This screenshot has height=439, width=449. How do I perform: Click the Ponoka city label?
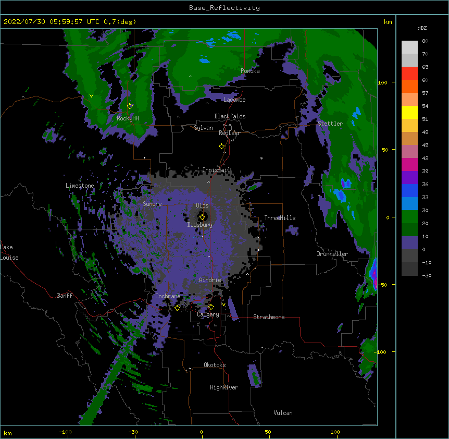coord(250,71)
